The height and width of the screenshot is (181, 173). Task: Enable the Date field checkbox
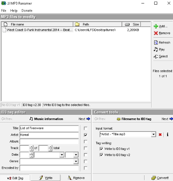click(x=85, y=155)
